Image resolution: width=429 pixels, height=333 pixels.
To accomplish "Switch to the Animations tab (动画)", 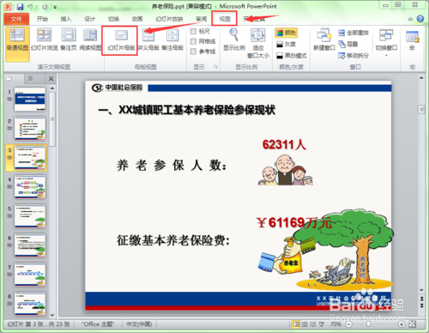I will (x=137, y=19).
